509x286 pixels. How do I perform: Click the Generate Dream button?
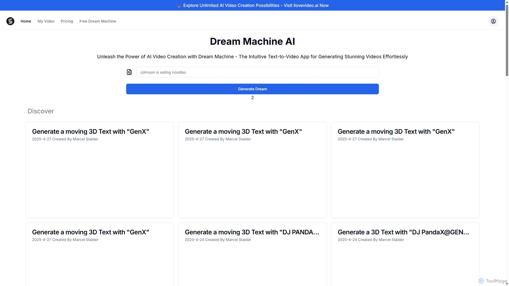tap(253, 89)
